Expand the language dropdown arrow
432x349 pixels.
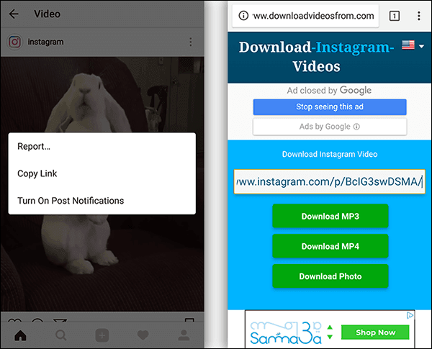click(421, 46)
